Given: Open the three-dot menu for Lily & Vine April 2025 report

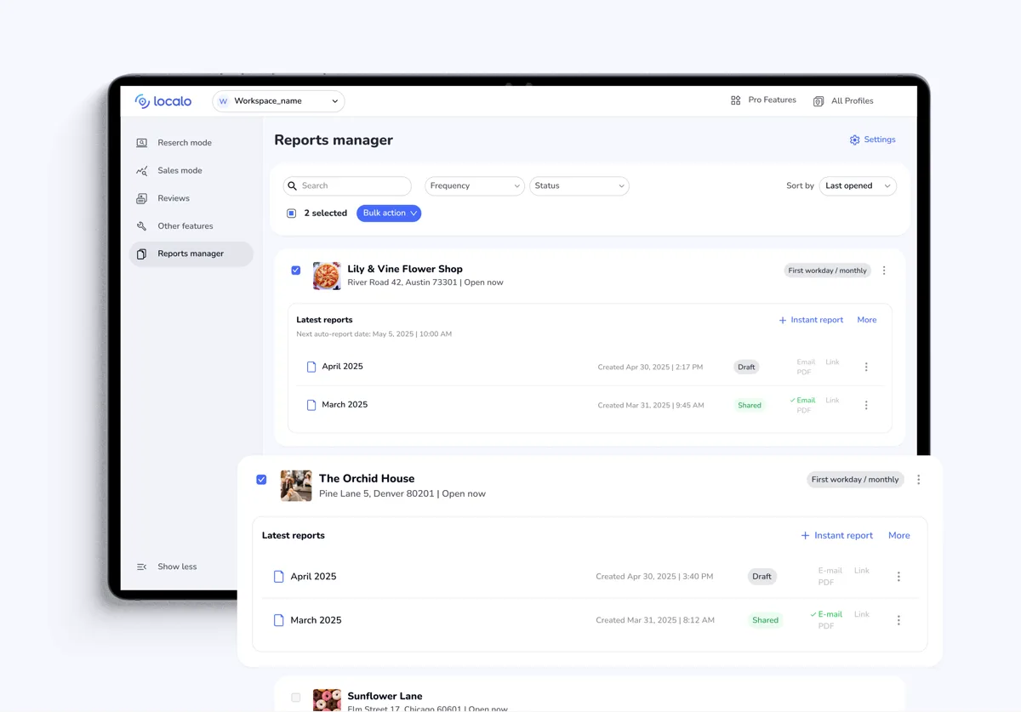Looking at the screenshot, I should point(866,367).
